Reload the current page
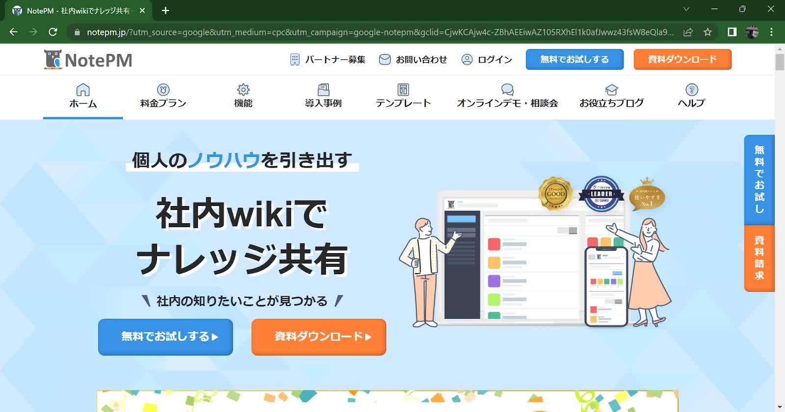 (53, 32)
